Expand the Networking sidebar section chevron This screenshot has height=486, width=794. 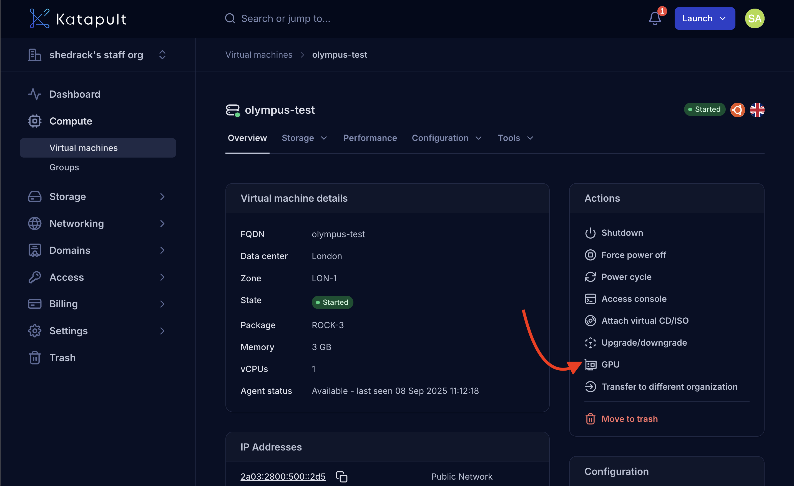[x=162, y=223]
